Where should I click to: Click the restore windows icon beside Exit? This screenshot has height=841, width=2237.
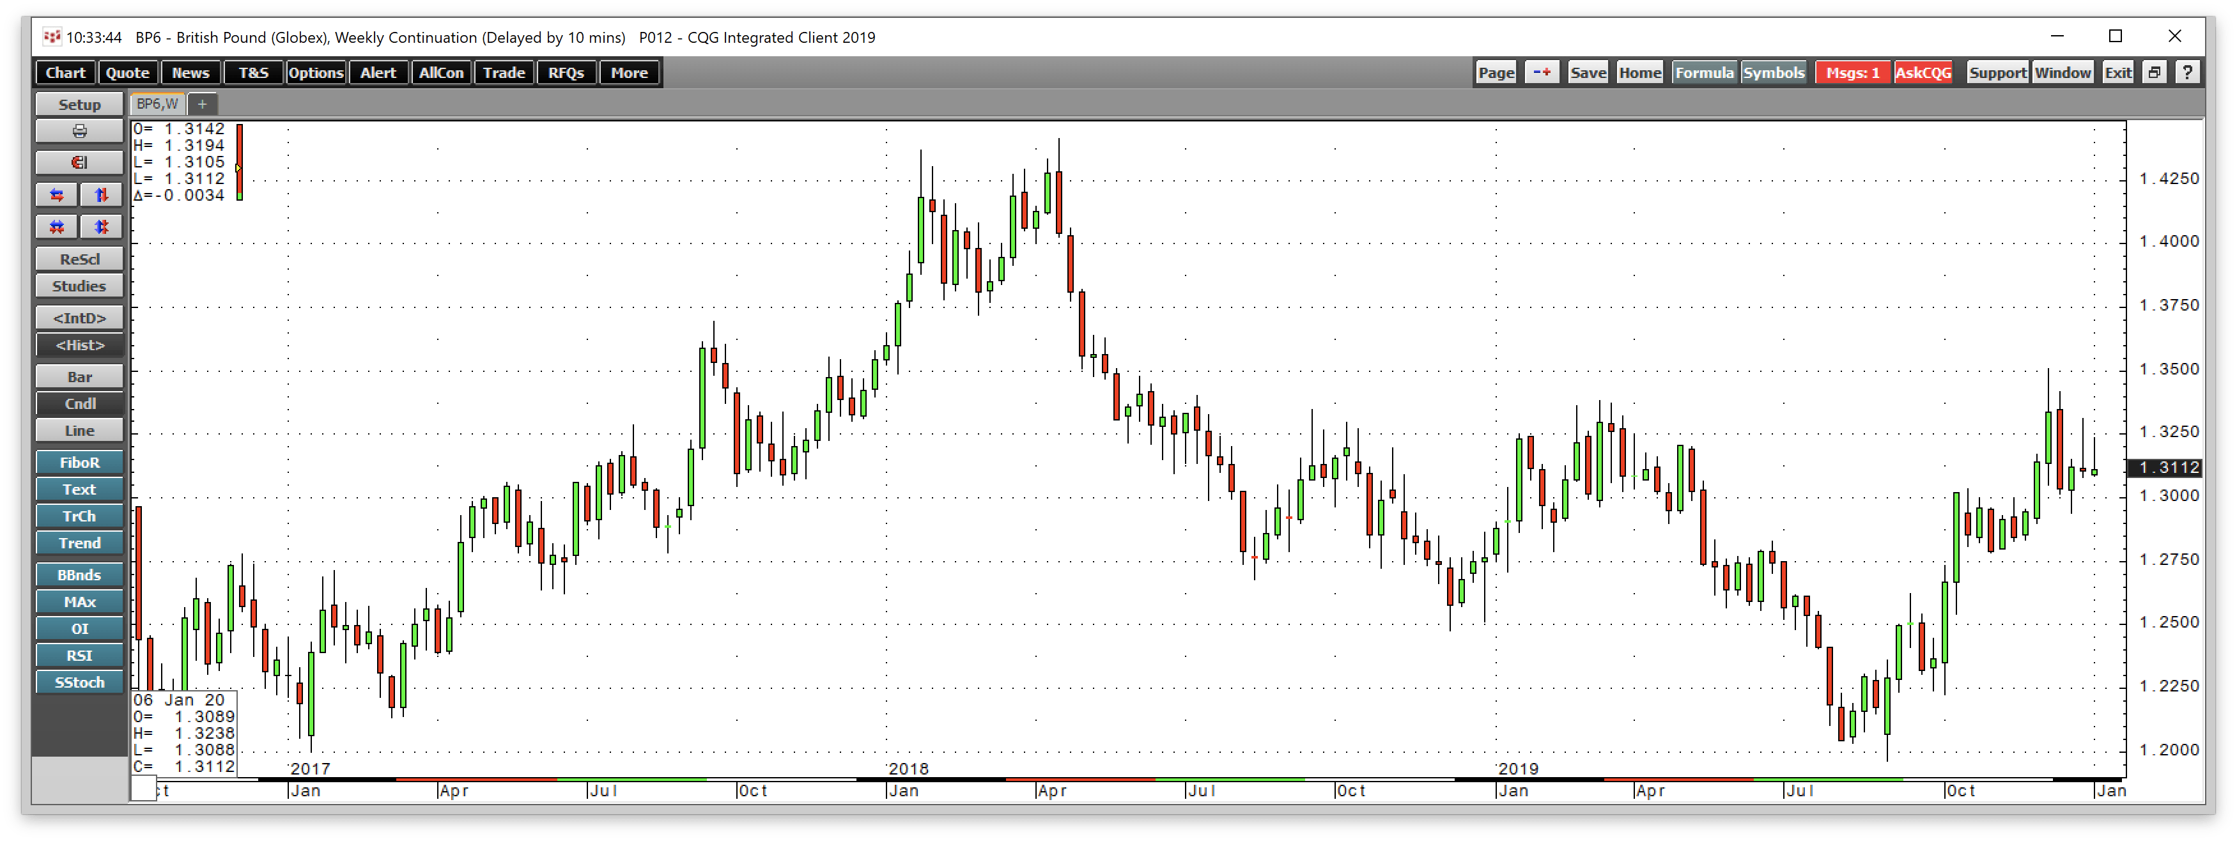tap(2155, 73)
